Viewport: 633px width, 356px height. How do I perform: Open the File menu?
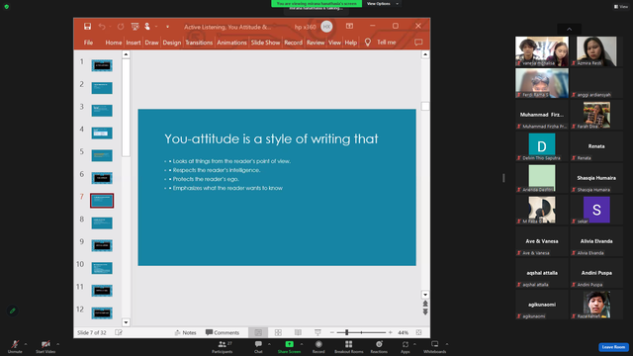(x=88, y=43)
